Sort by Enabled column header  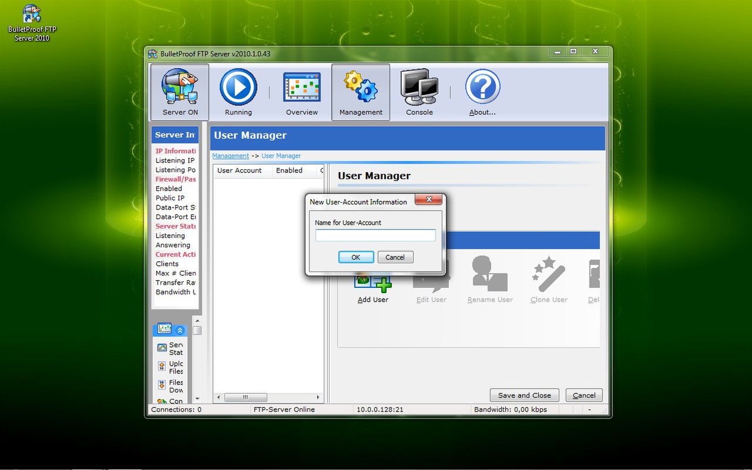(x=294, y=170)
